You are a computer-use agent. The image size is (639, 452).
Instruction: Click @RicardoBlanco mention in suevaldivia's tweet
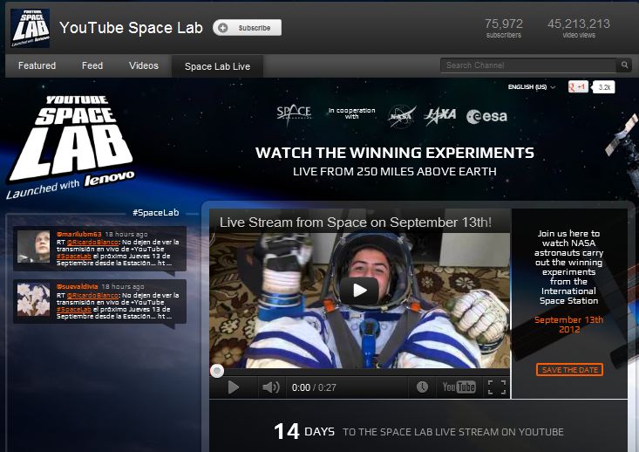[93, 295]
